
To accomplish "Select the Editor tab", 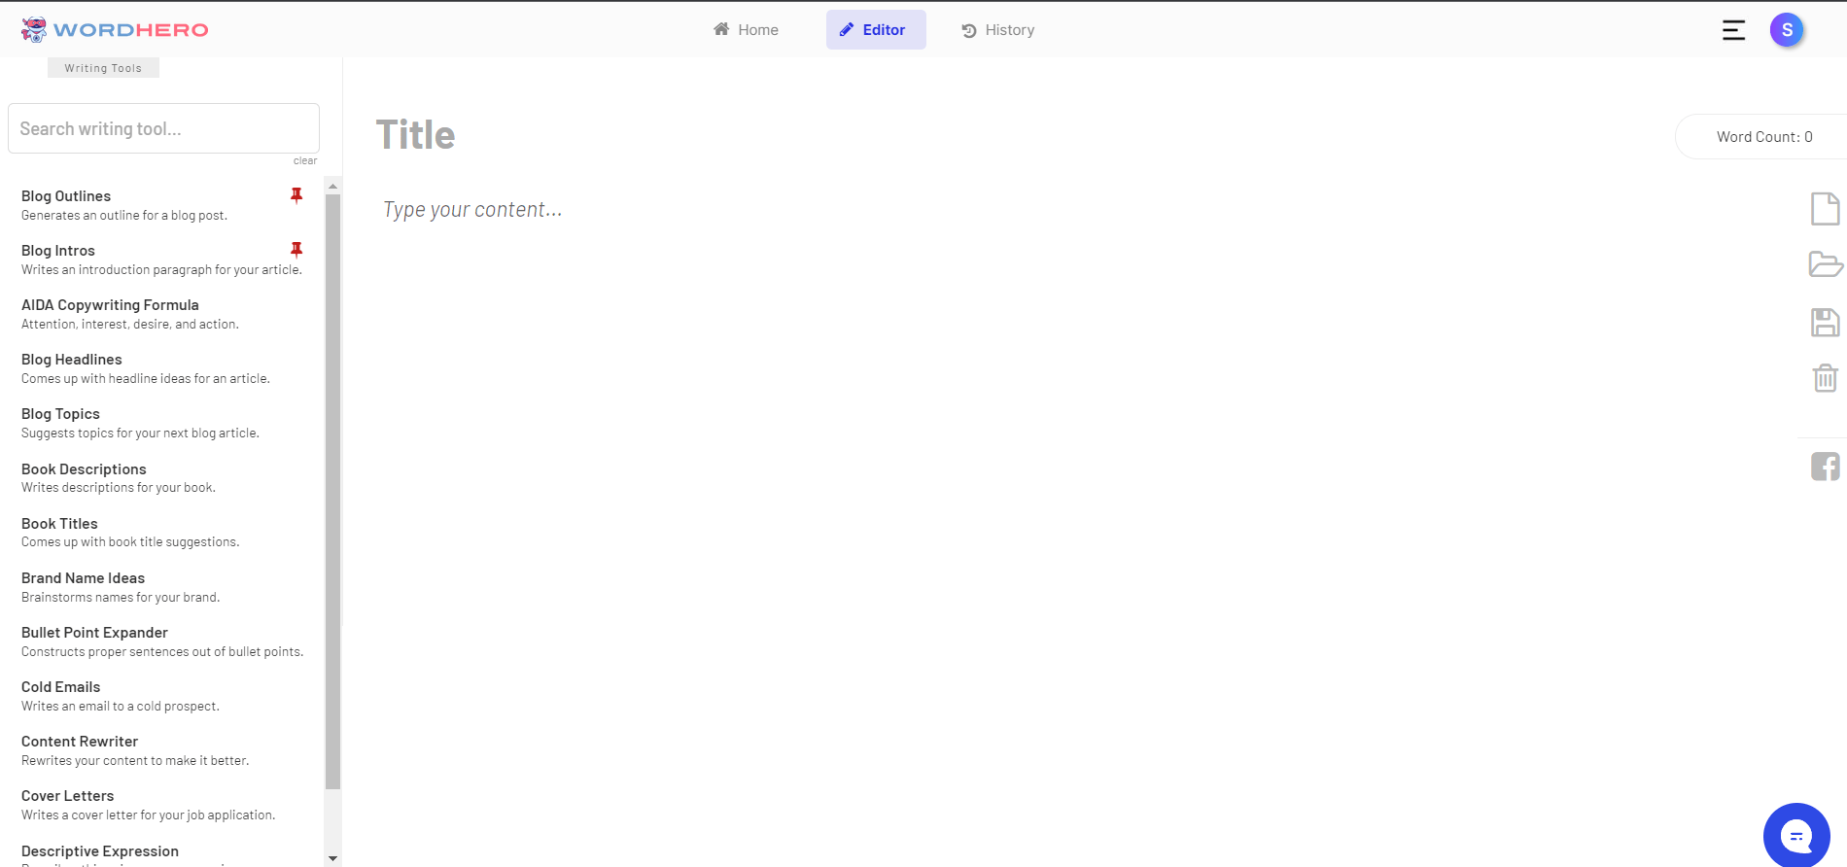I will pos(875,30).
